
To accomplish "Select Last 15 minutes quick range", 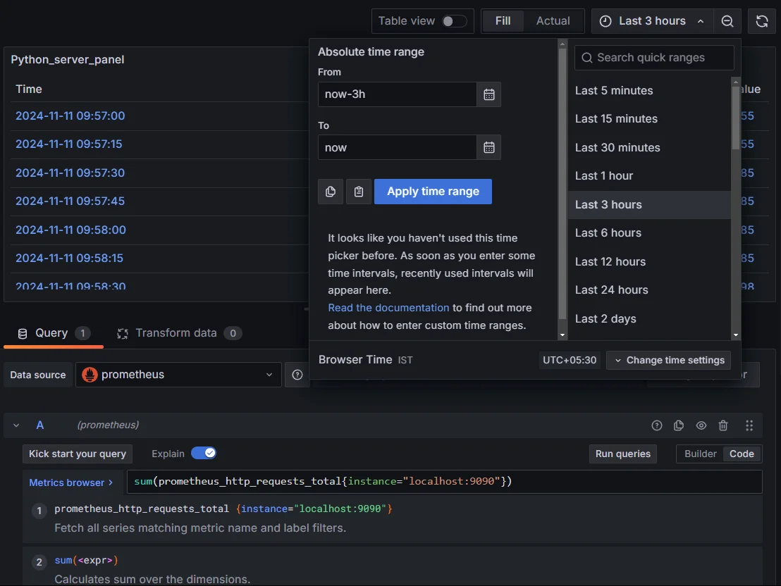I will click(649, 119).
